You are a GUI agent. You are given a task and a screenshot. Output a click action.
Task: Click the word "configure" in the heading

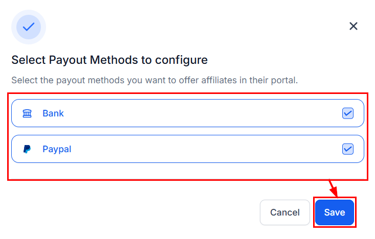coord(182,60)
